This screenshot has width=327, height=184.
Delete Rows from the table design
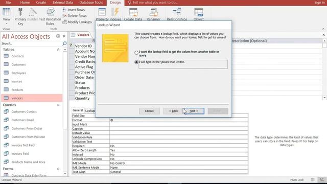[x=75, y=16]
